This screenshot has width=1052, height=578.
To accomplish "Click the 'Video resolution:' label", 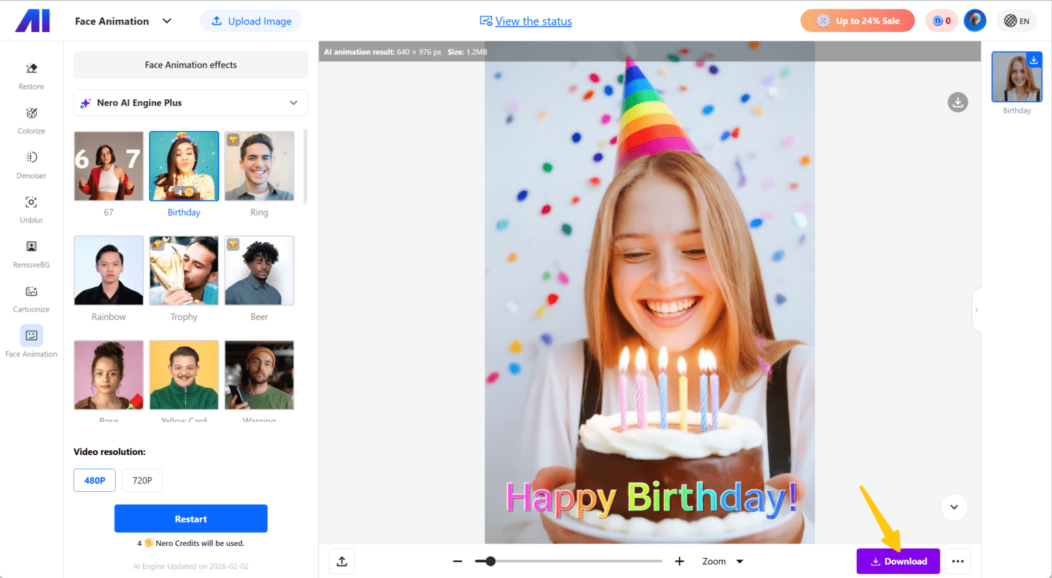I will [x=110, y=452].
